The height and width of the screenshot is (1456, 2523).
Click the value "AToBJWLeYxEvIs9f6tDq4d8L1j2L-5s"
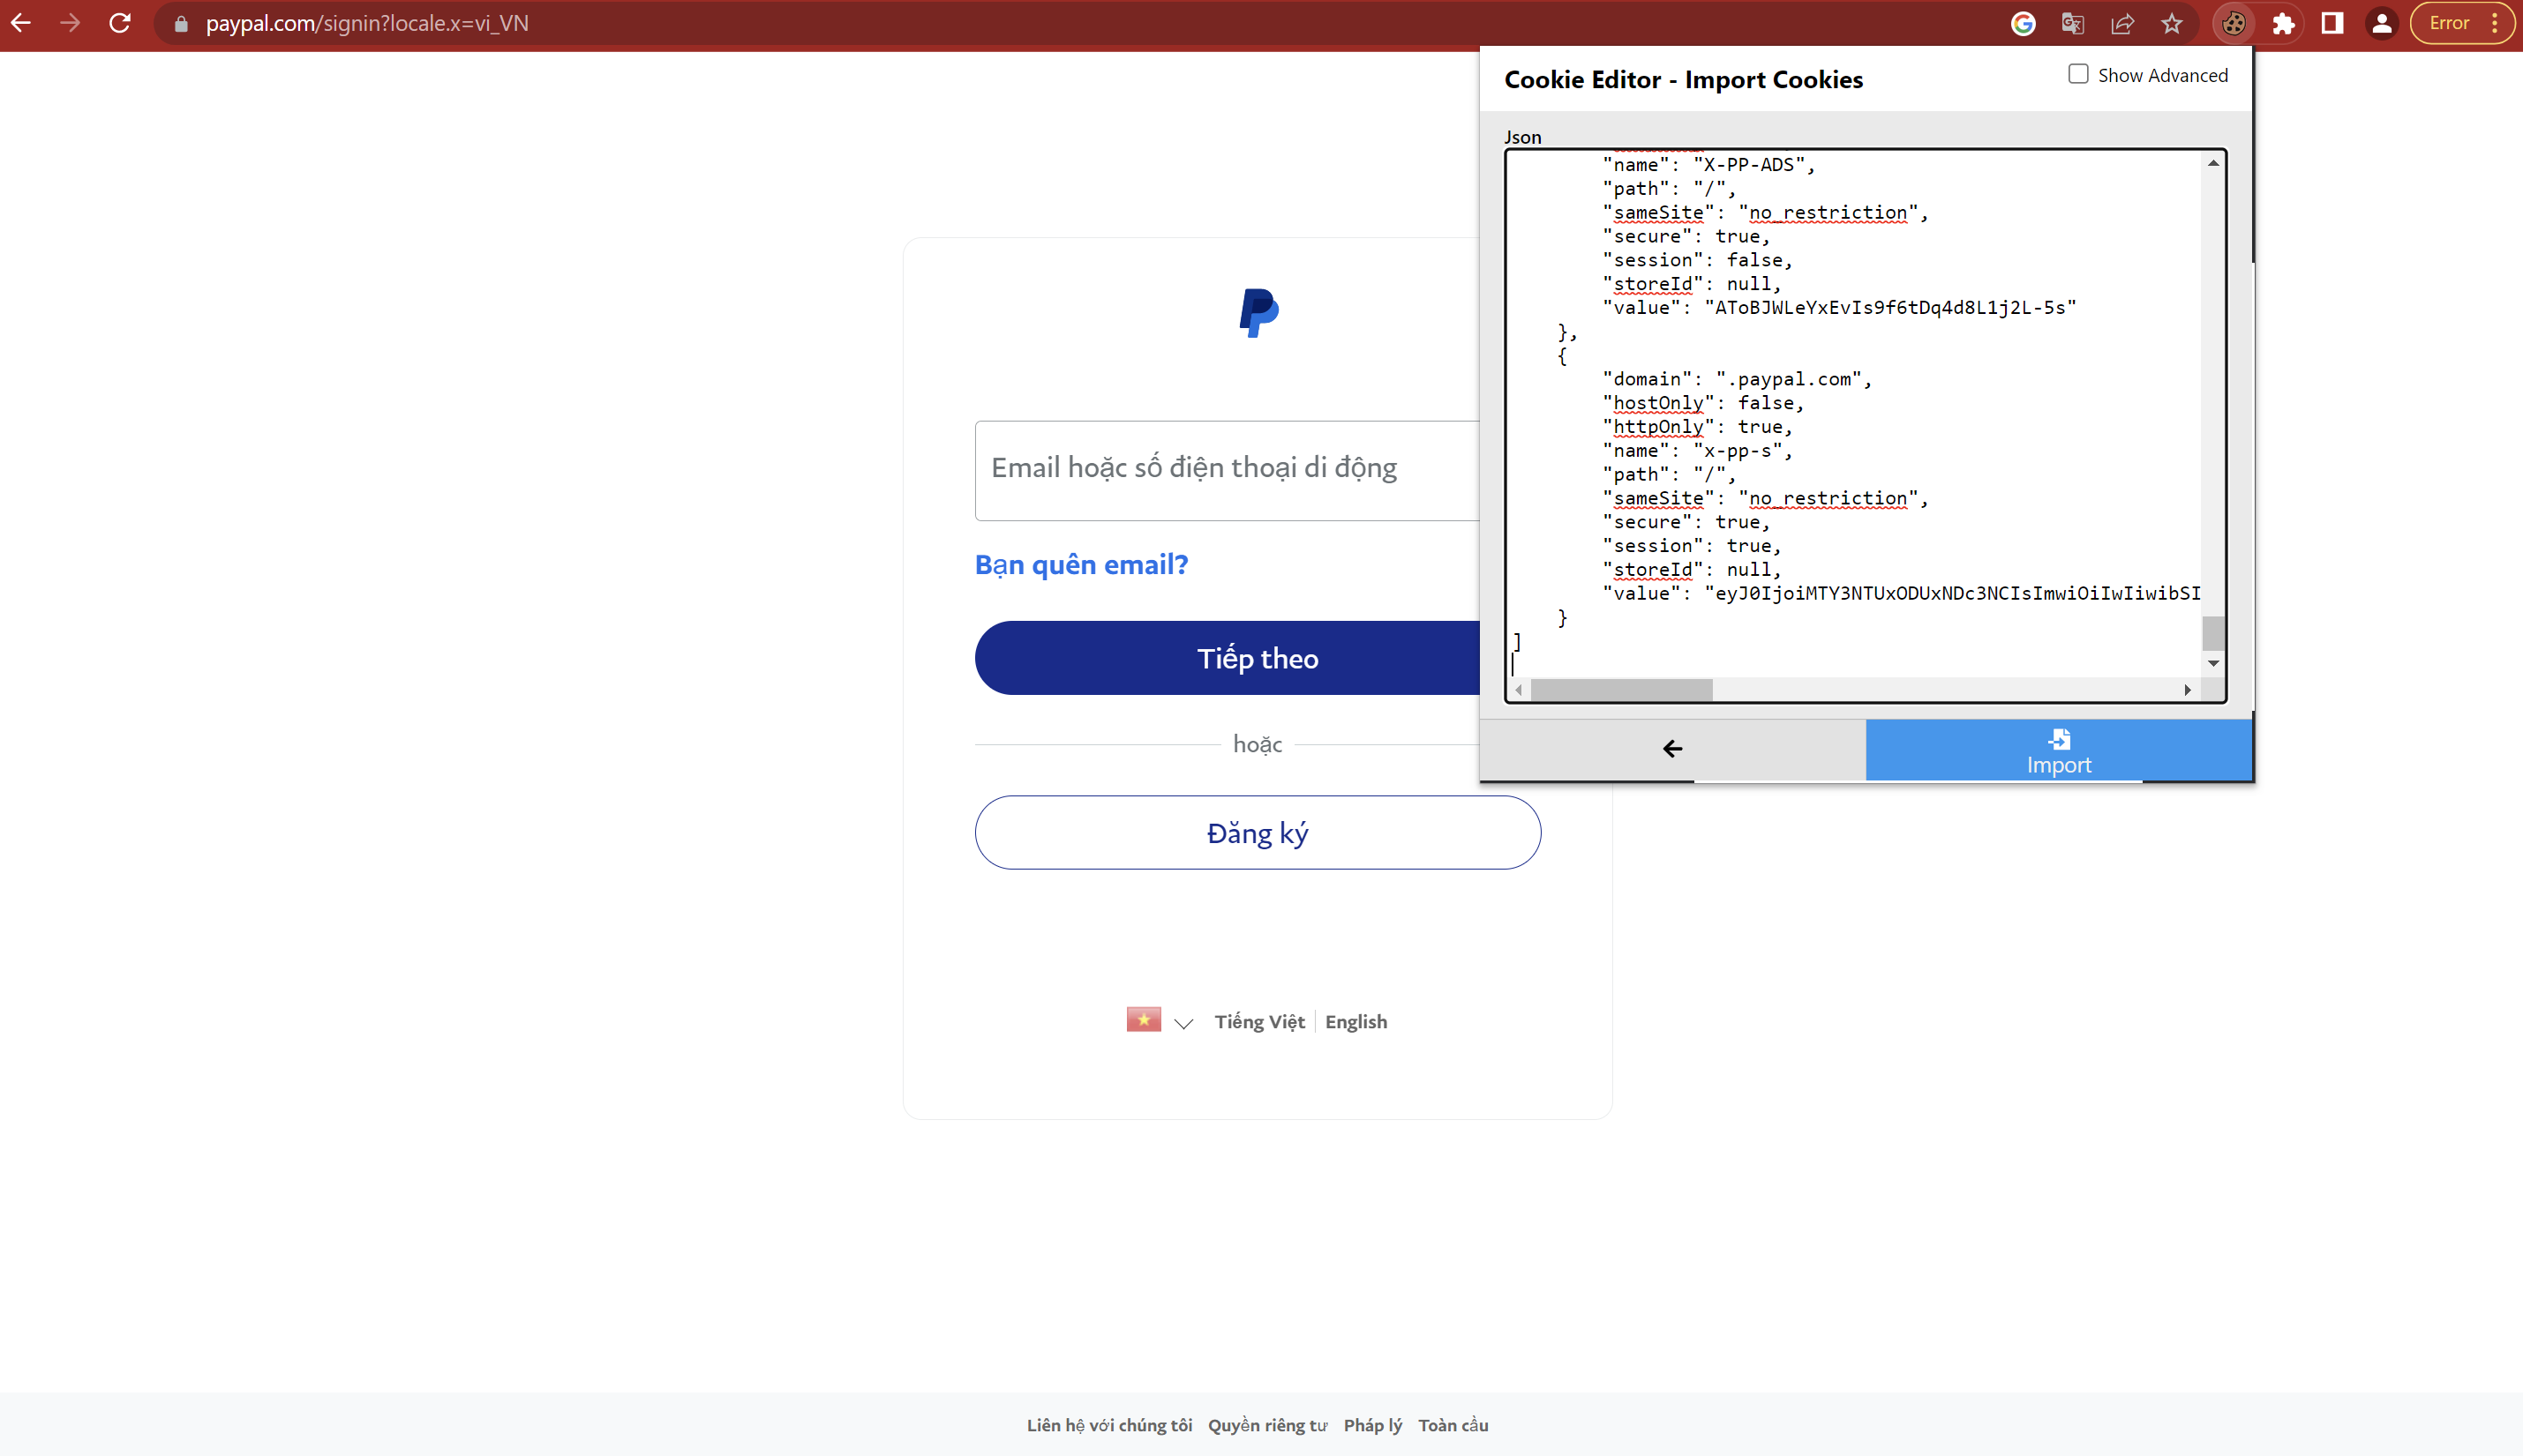(1889, 308)
